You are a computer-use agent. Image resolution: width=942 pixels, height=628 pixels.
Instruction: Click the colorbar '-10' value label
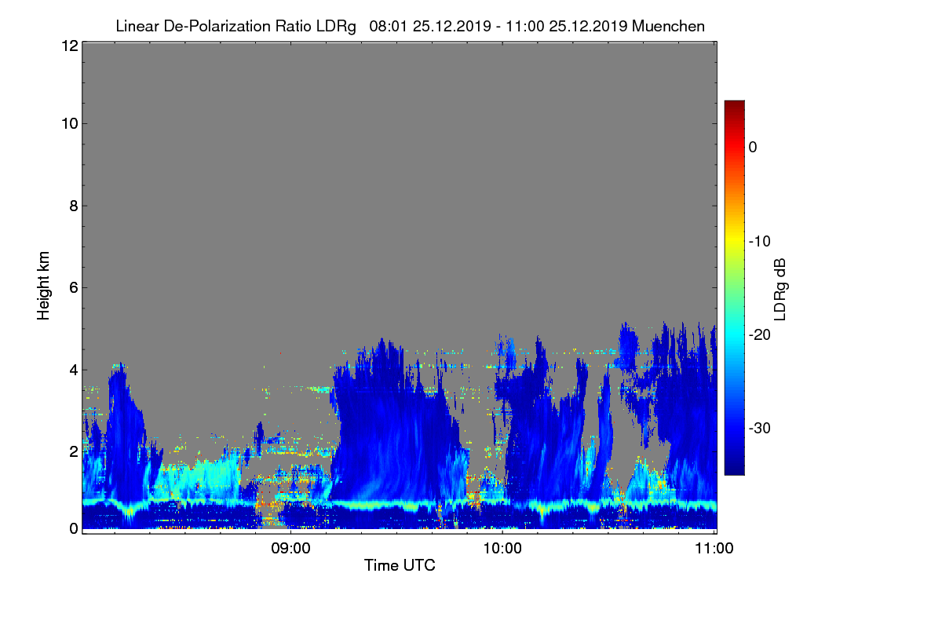(x=761, y=241)
